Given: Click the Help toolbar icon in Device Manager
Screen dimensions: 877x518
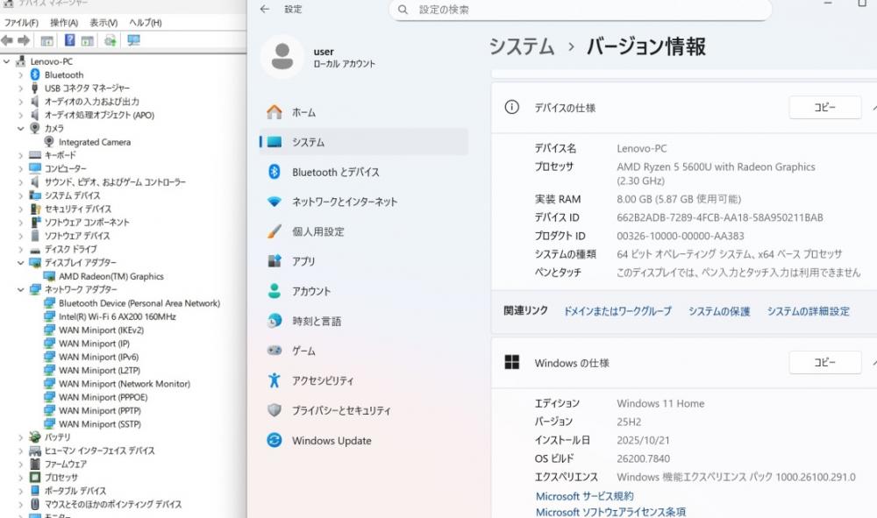Looking at the screenshot, I should [69, 40].
